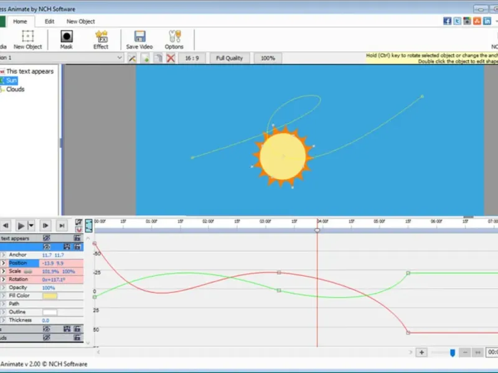498x373 pixels.
Task: Click the yellow Fill Color swatch
Action: click(49, 296)
